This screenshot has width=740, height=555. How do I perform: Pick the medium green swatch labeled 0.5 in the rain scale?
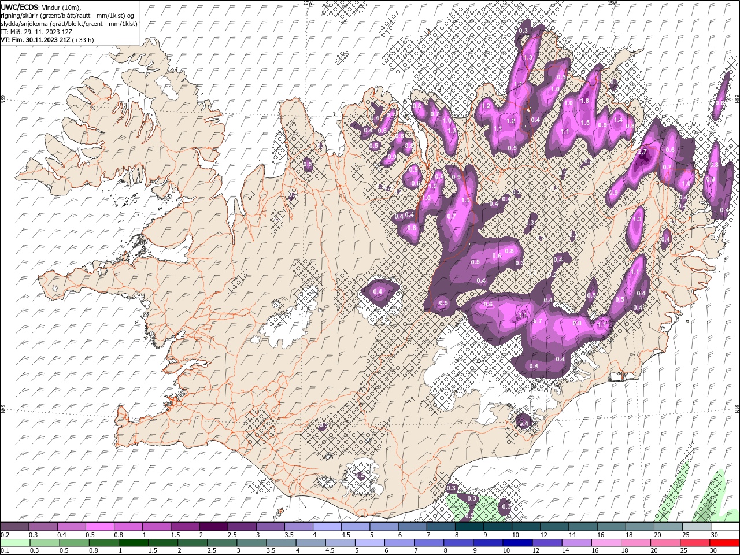tap(74, 543)
